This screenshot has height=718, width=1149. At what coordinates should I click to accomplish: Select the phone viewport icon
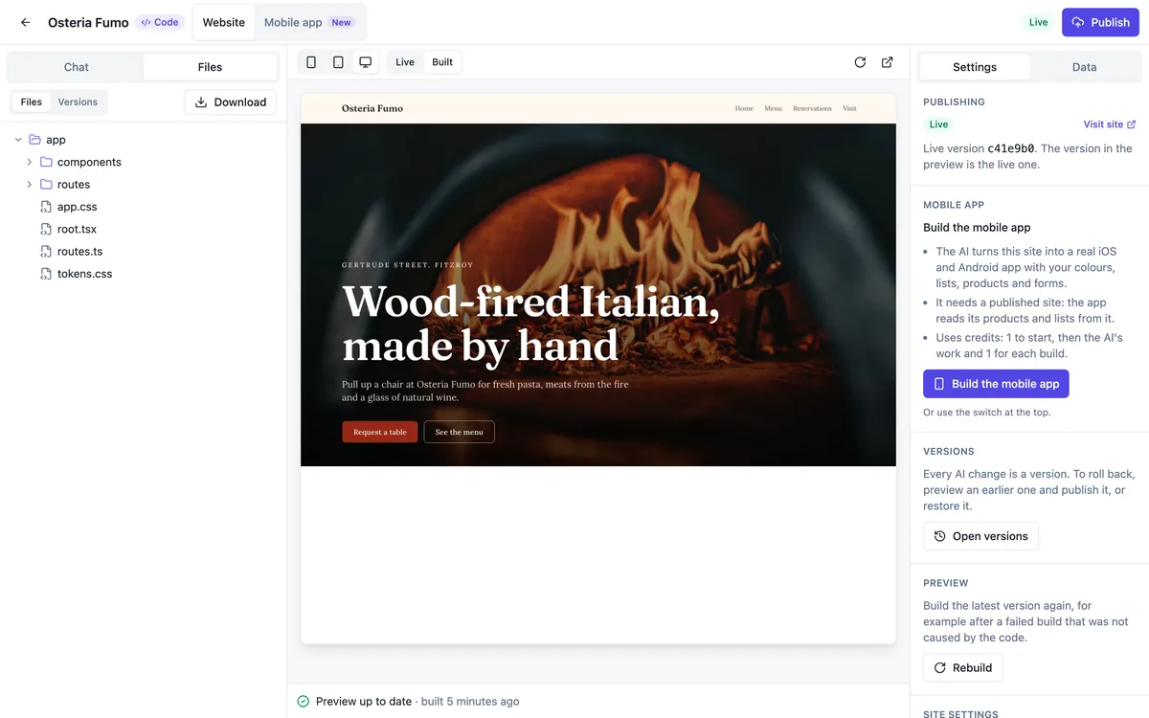click(x=311, y=62)
